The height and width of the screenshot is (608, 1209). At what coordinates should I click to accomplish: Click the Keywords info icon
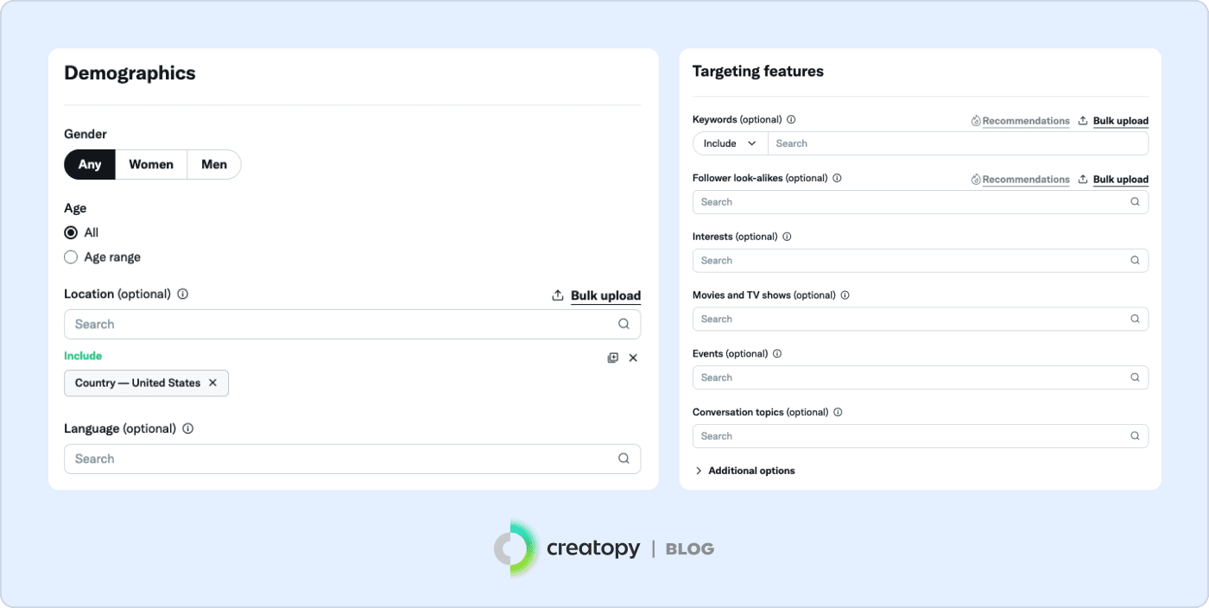click(791, 120)
